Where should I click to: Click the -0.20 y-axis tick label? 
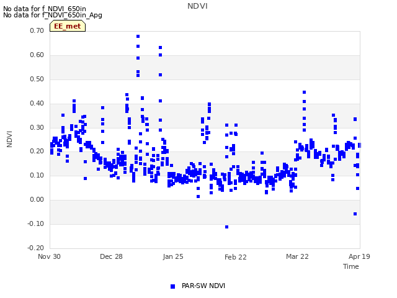pos(36,248)
